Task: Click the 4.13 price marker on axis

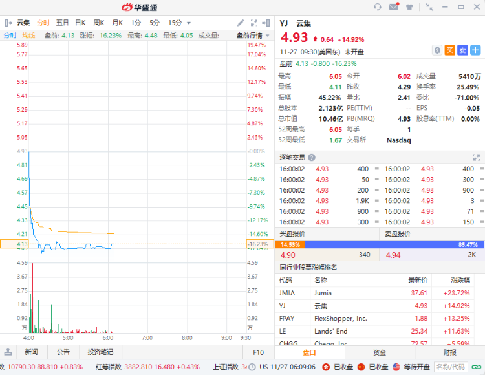Action: click(x=14, y=244)
